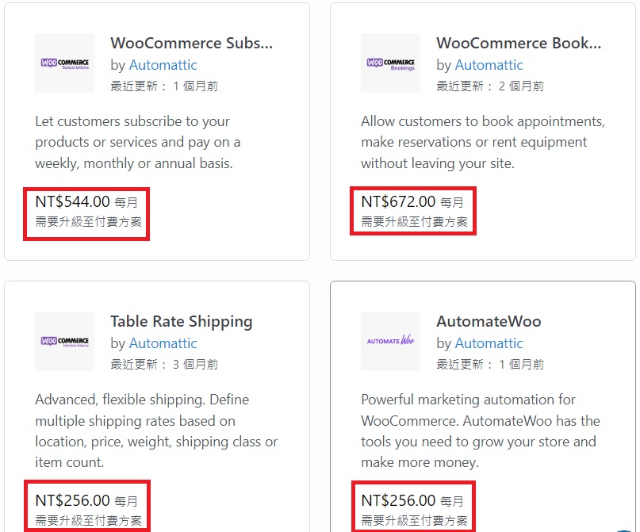Click Table Rate Shipping NT$256.00 price
Screen dimensions: 640x532
click(x=86, y=500)
